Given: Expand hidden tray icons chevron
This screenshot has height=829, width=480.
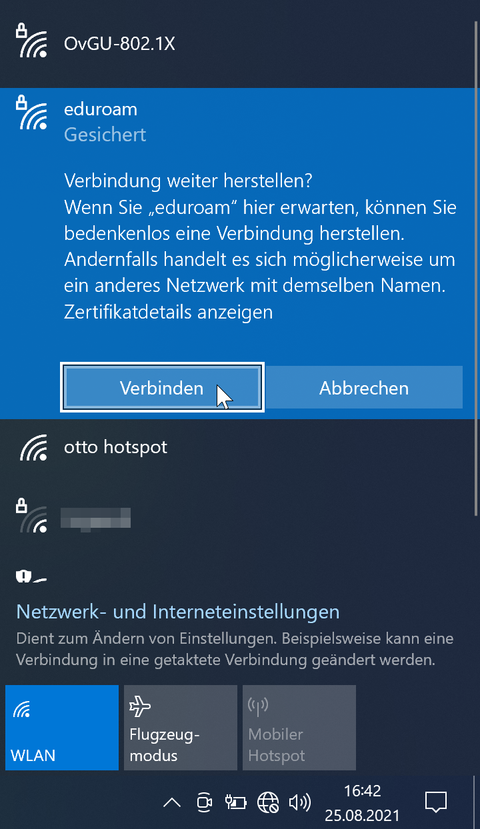Looking at the screenshot, I should click(x=172, y=802).
